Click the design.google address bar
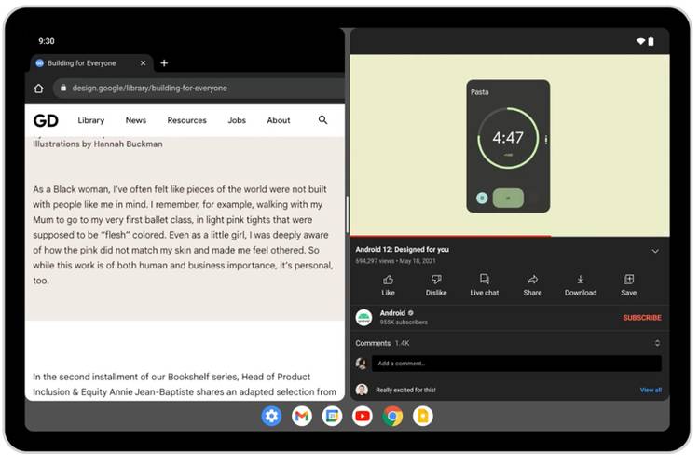 199,89
